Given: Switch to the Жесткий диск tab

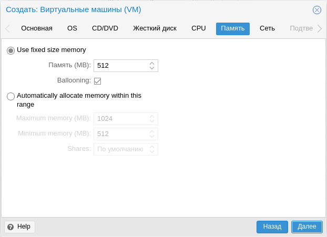Looking at the screenshot, I should coord(155,28).
